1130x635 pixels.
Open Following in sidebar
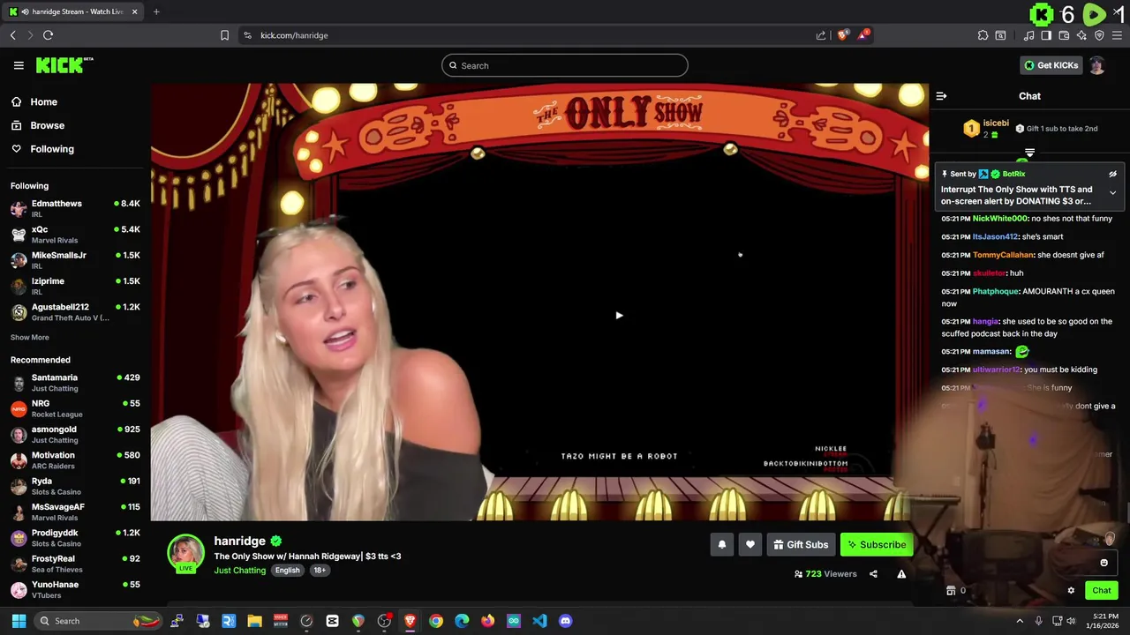coord(42,149)
